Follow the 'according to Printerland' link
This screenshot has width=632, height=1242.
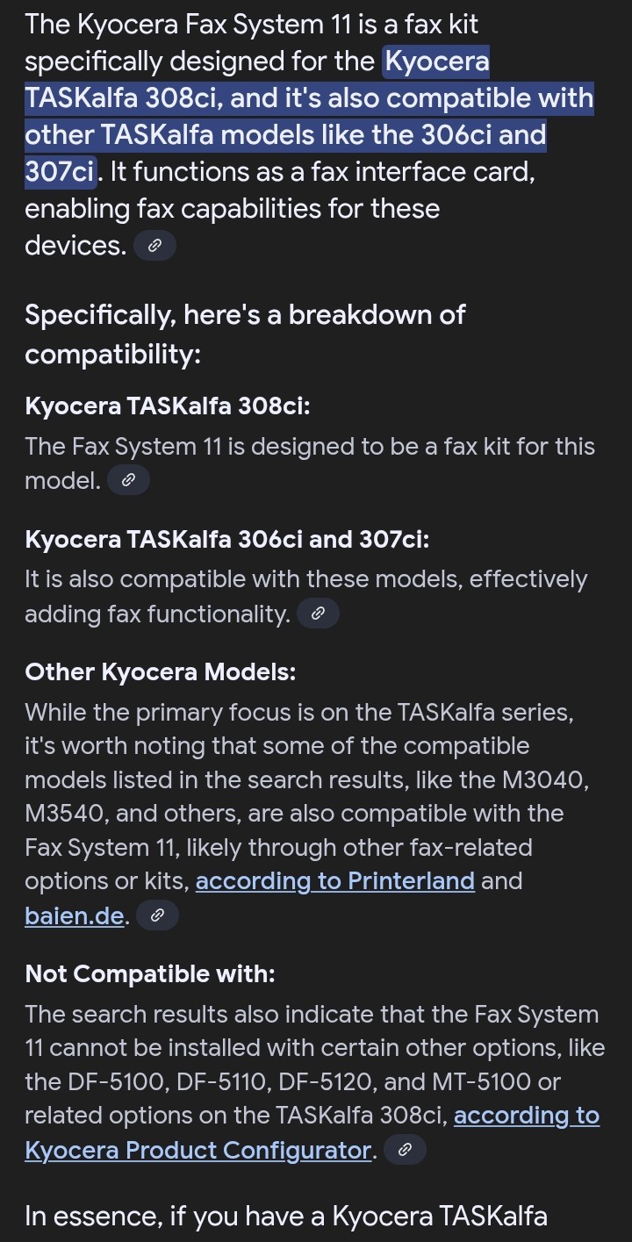(x=335, y=880)
